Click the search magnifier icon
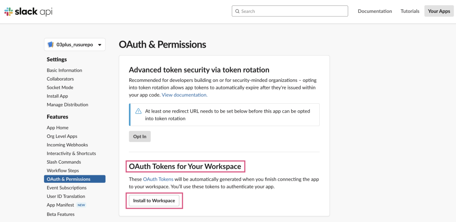Image resolution: width=456 pixels, height=222 pixels. click(x=237, y=11)
